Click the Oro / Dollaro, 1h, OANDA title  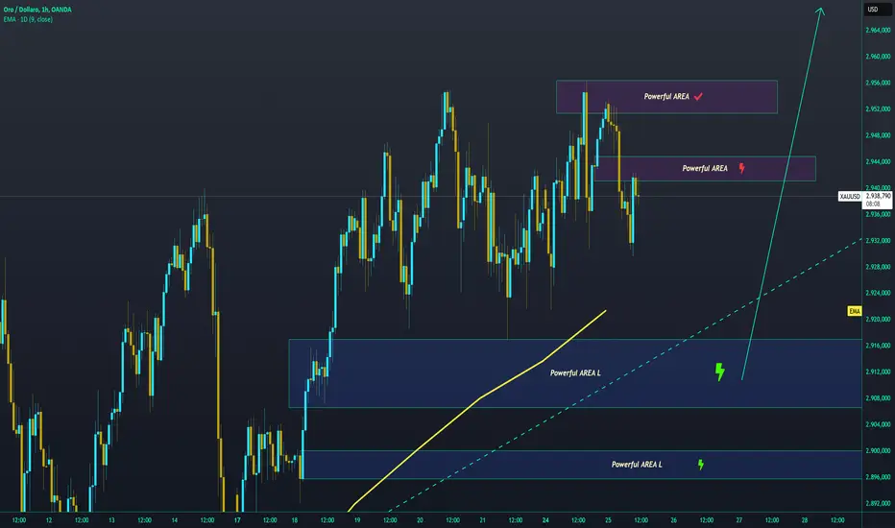[37, 10]
